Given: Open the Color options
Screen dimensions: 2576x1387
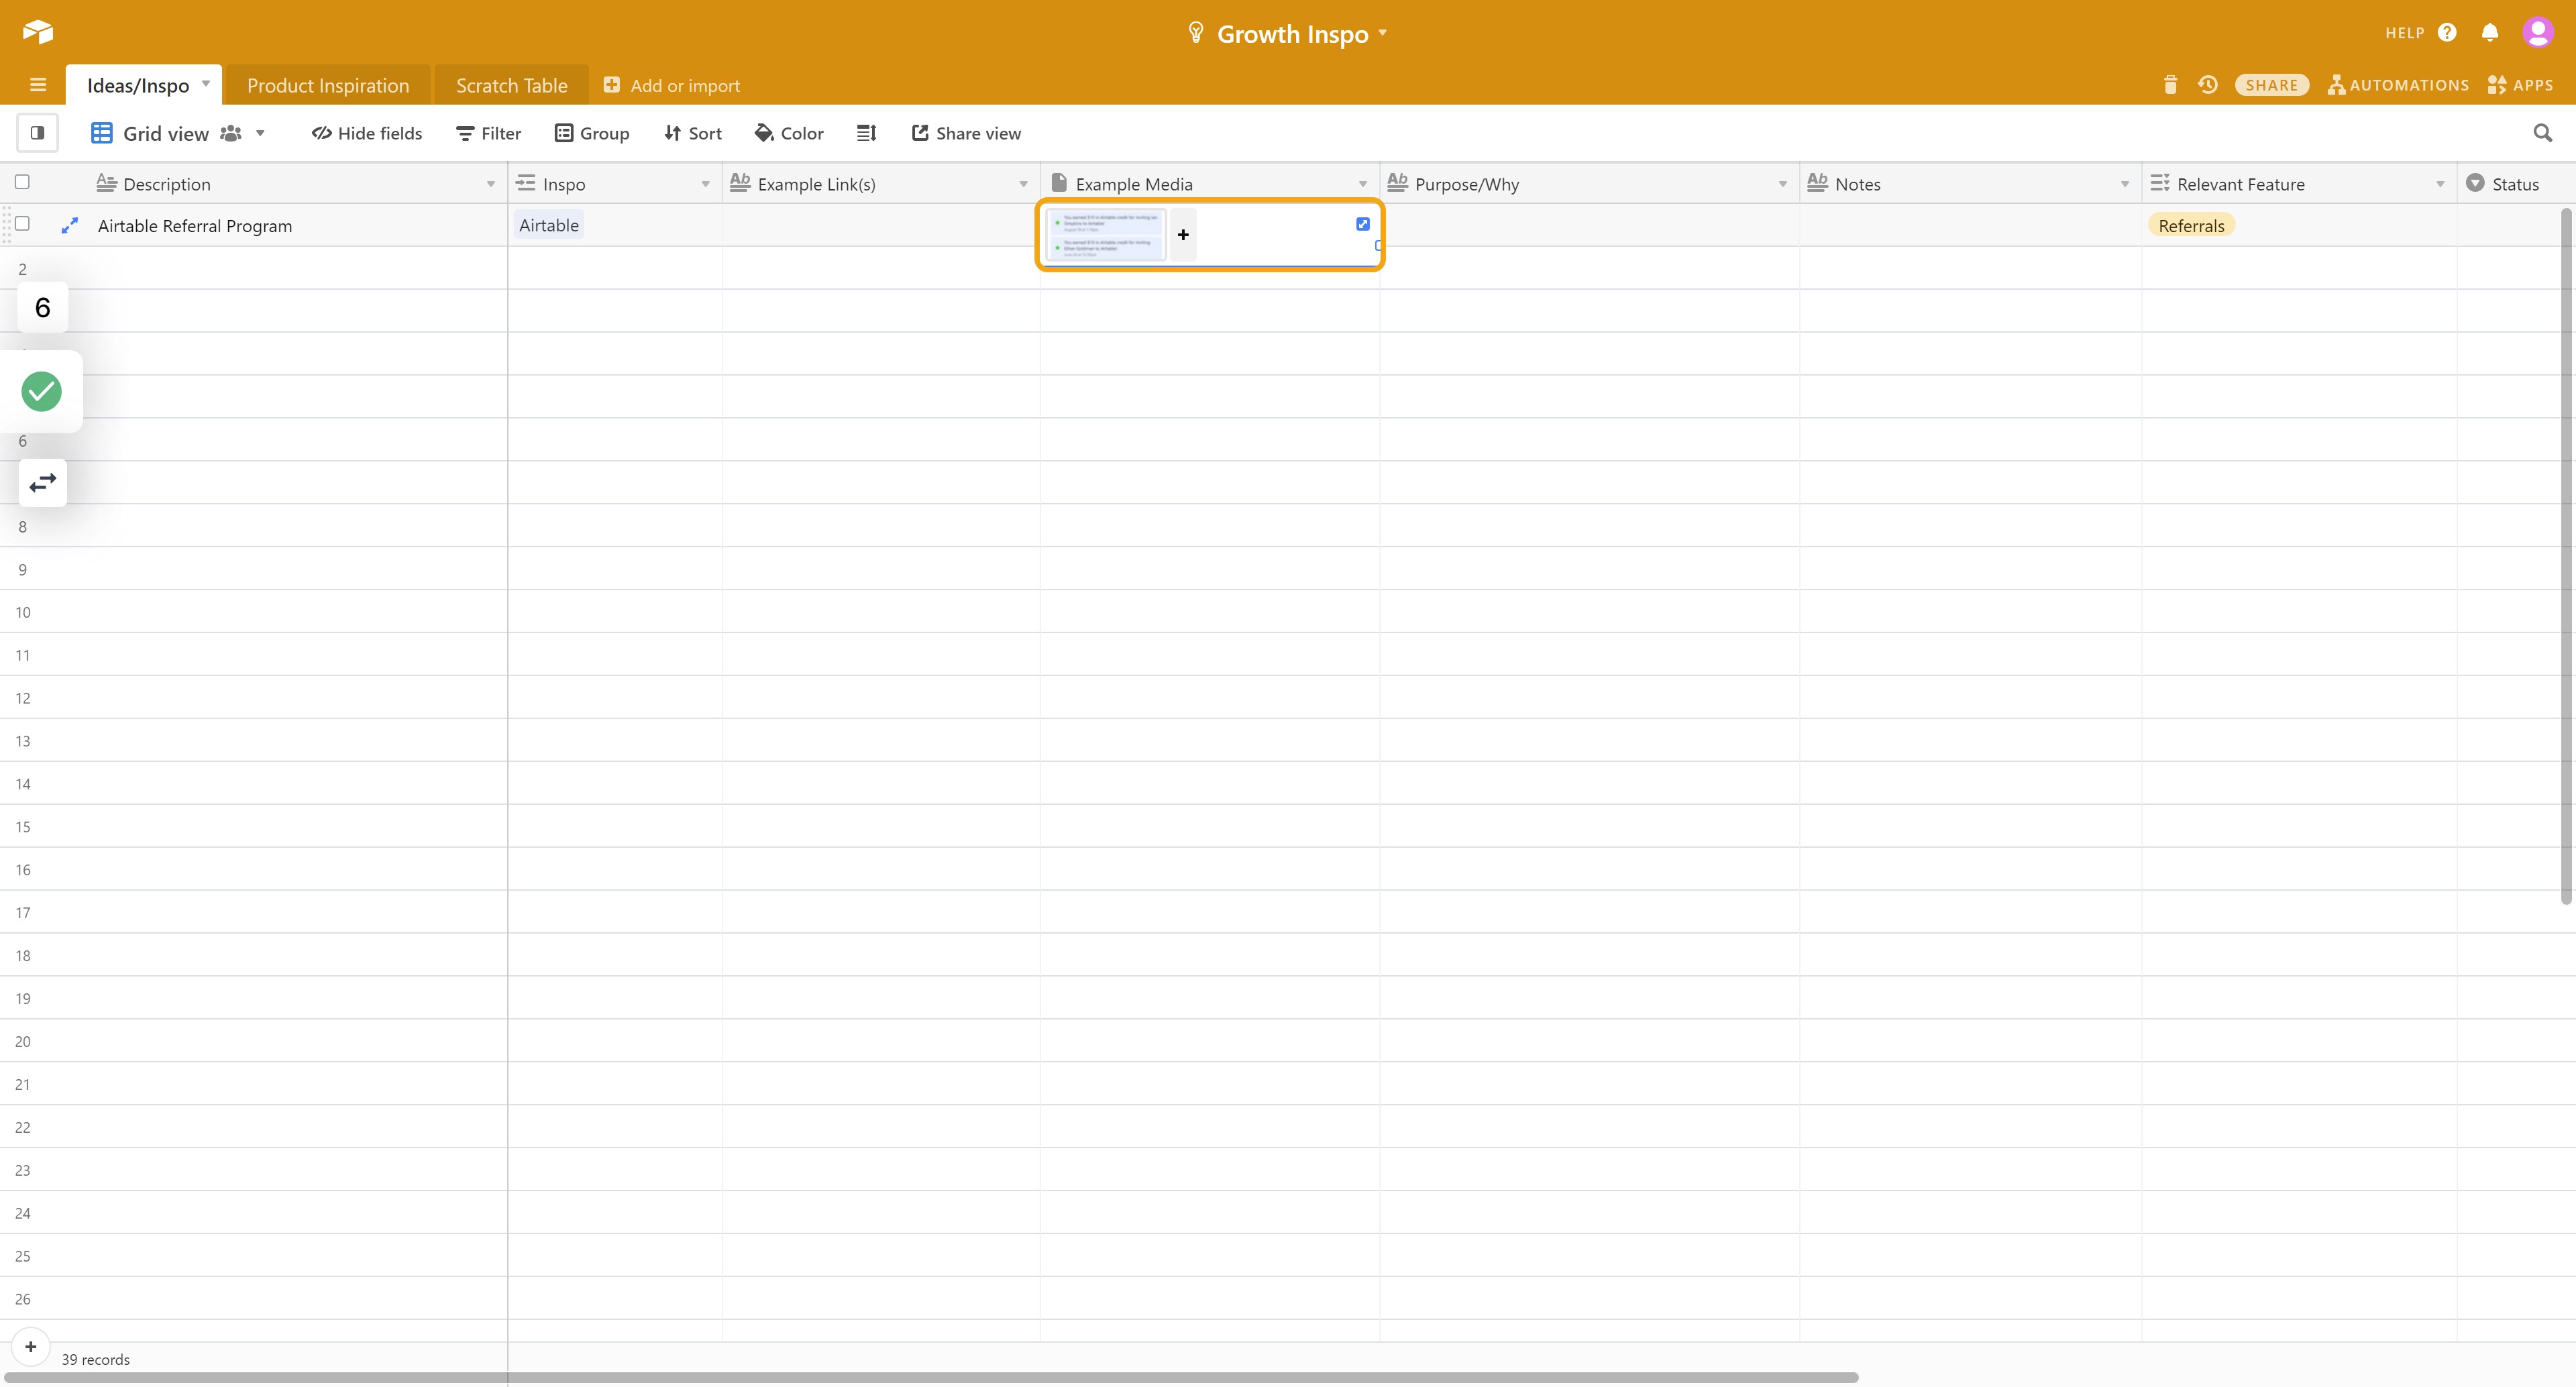Looking at the screenshot, I should coord(789,133).
